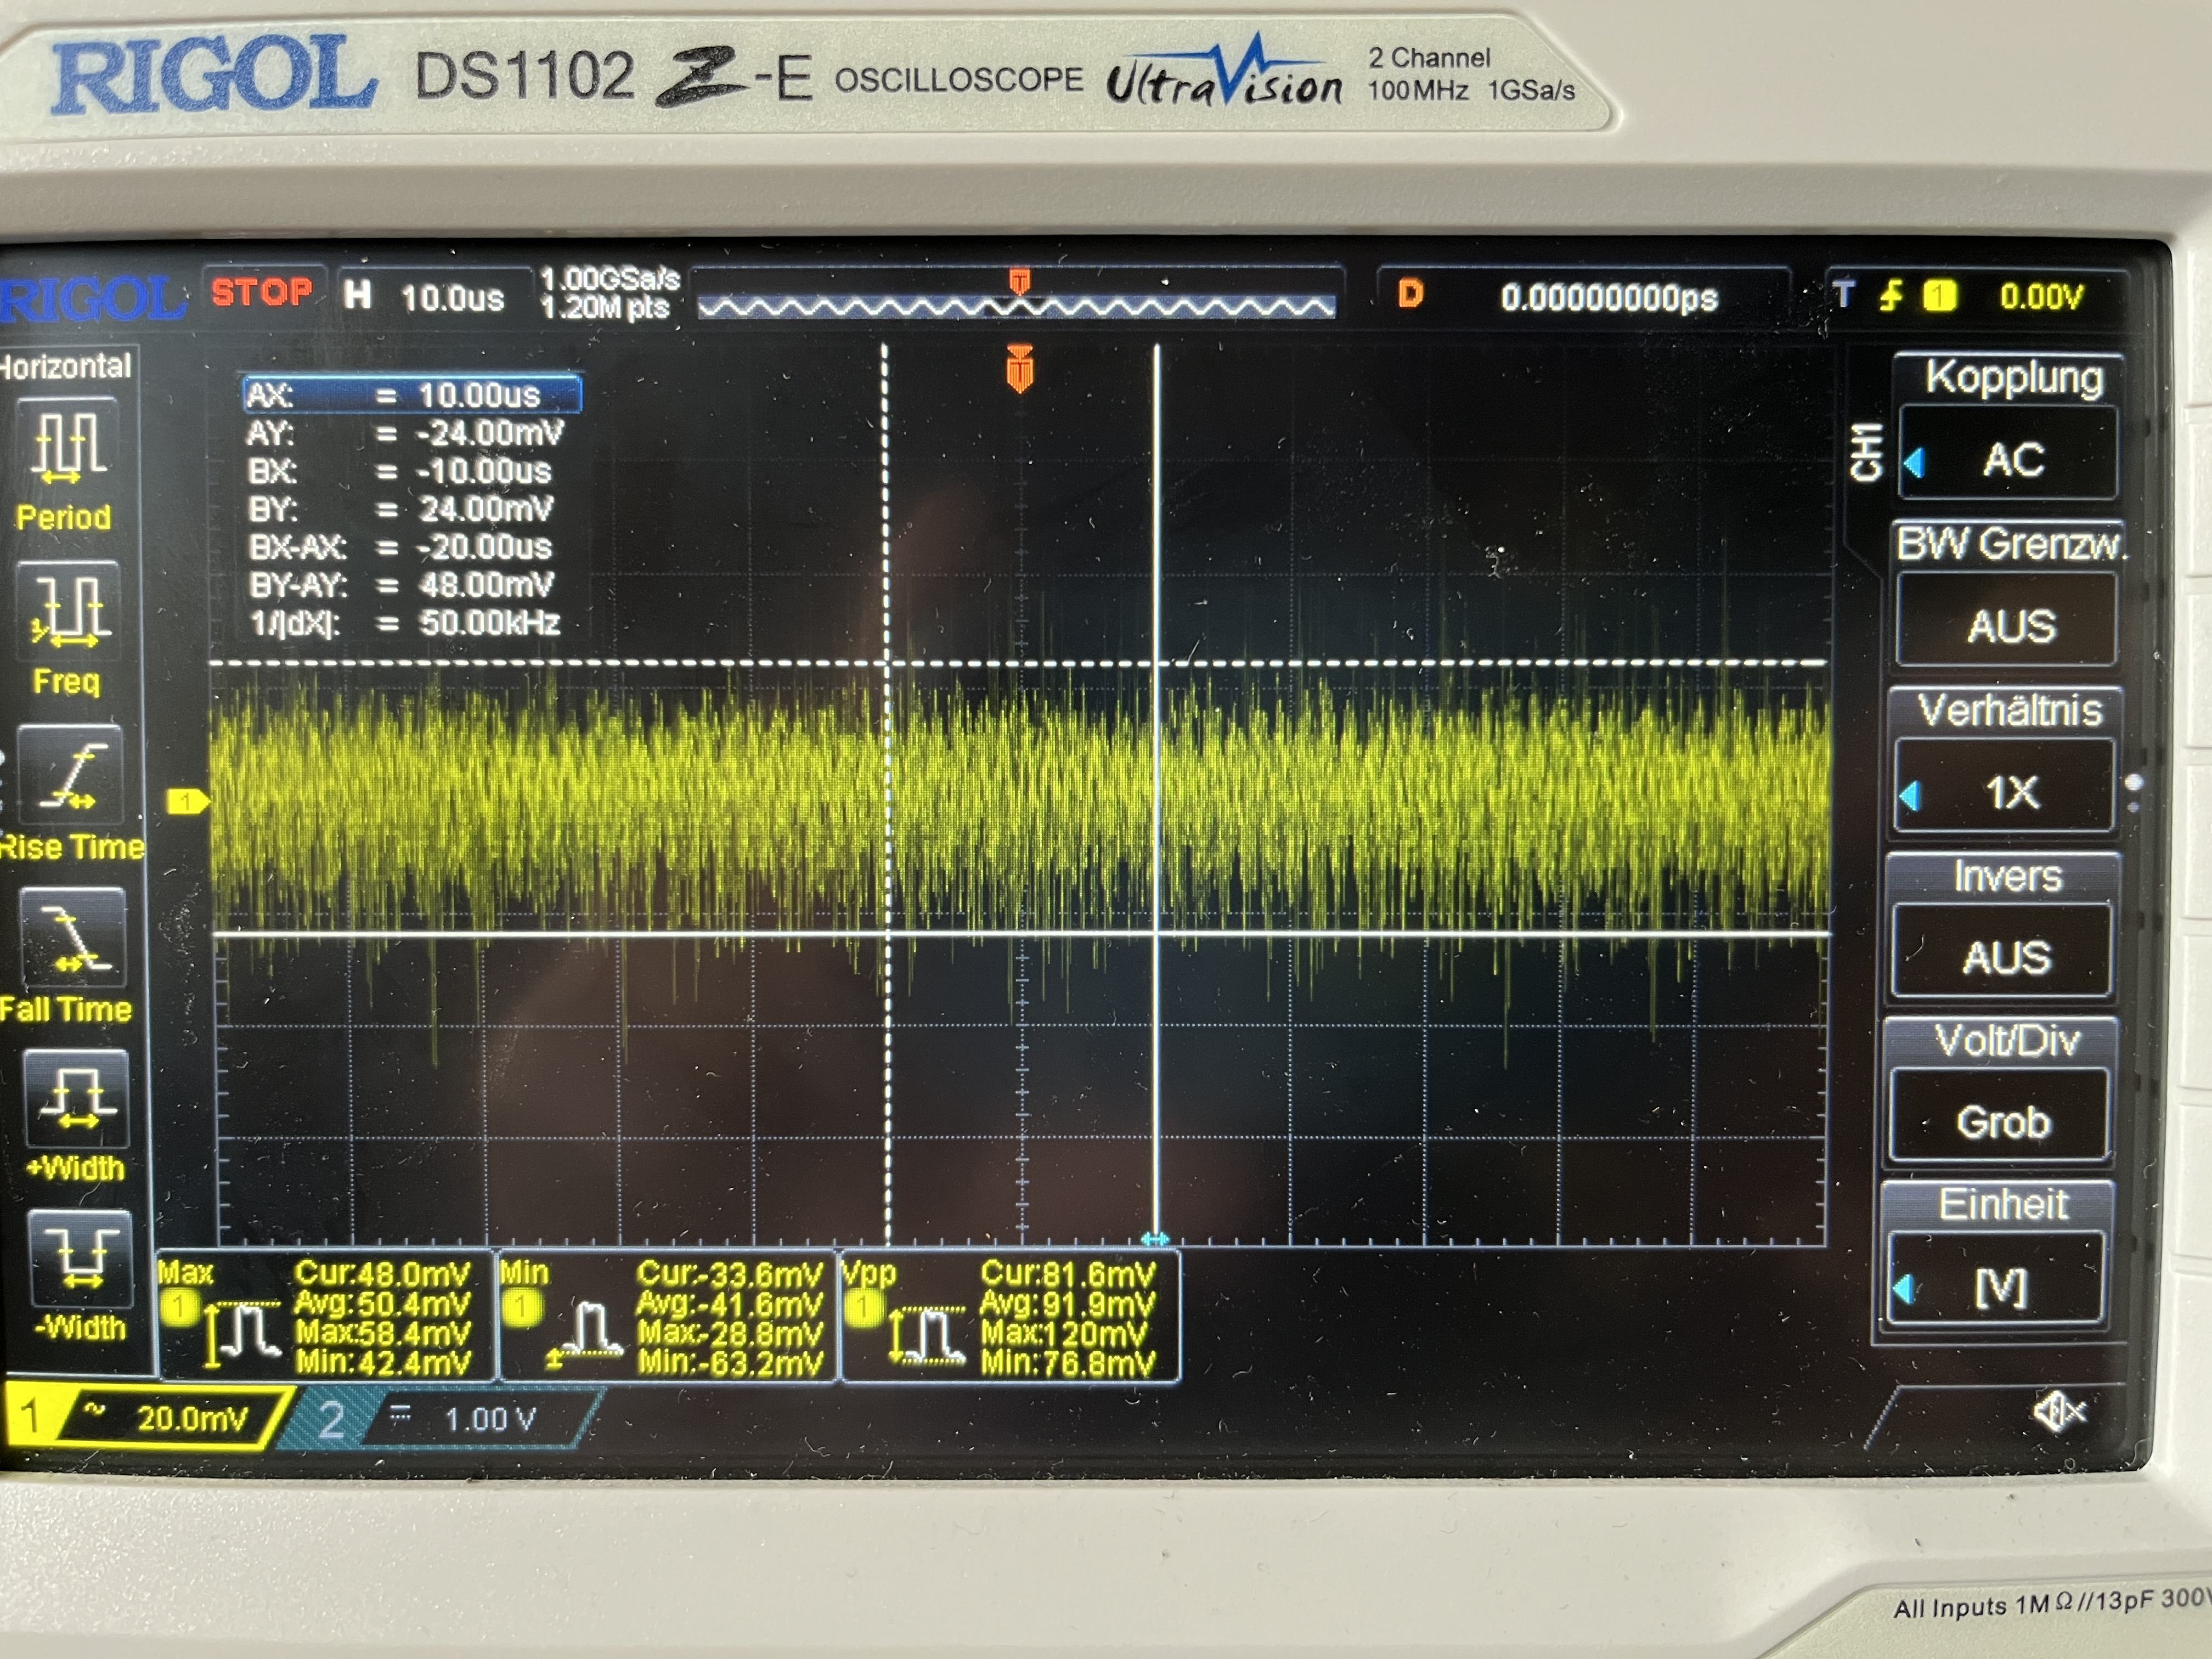Screen dimensions: 2212x1659
Task: Click the red STOP status label
Action: 262,293
